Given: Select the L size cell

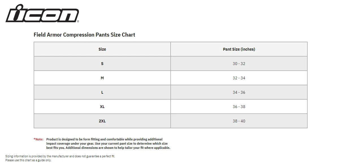Looking at the screenshot, I should coord(102,92).
